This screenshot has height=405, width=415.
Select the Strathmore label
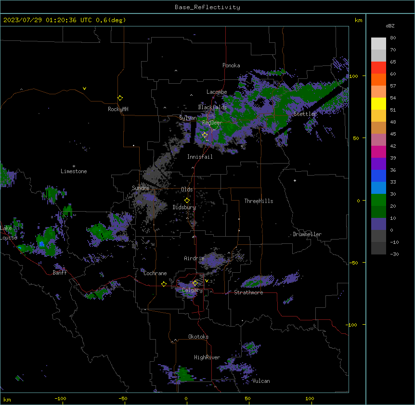pyautogui.click(x=248, y=292)
